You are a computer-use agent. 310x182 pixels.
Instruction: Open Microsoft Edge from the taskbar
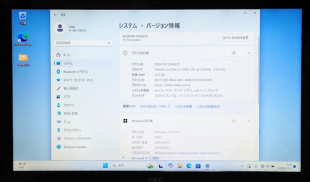(x=189, y=166)
